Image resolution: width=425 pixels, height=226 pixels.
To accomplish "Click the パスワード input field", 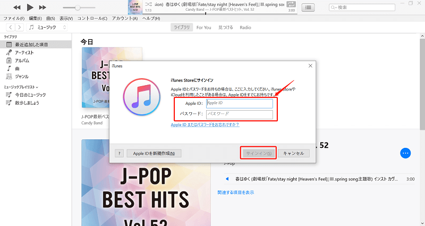I will tap(240, 114).
